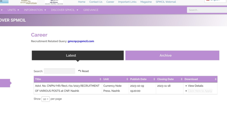Sort table by Closing Date column
Viewport: 227px width, 113px height.
(x=170, y=79)
